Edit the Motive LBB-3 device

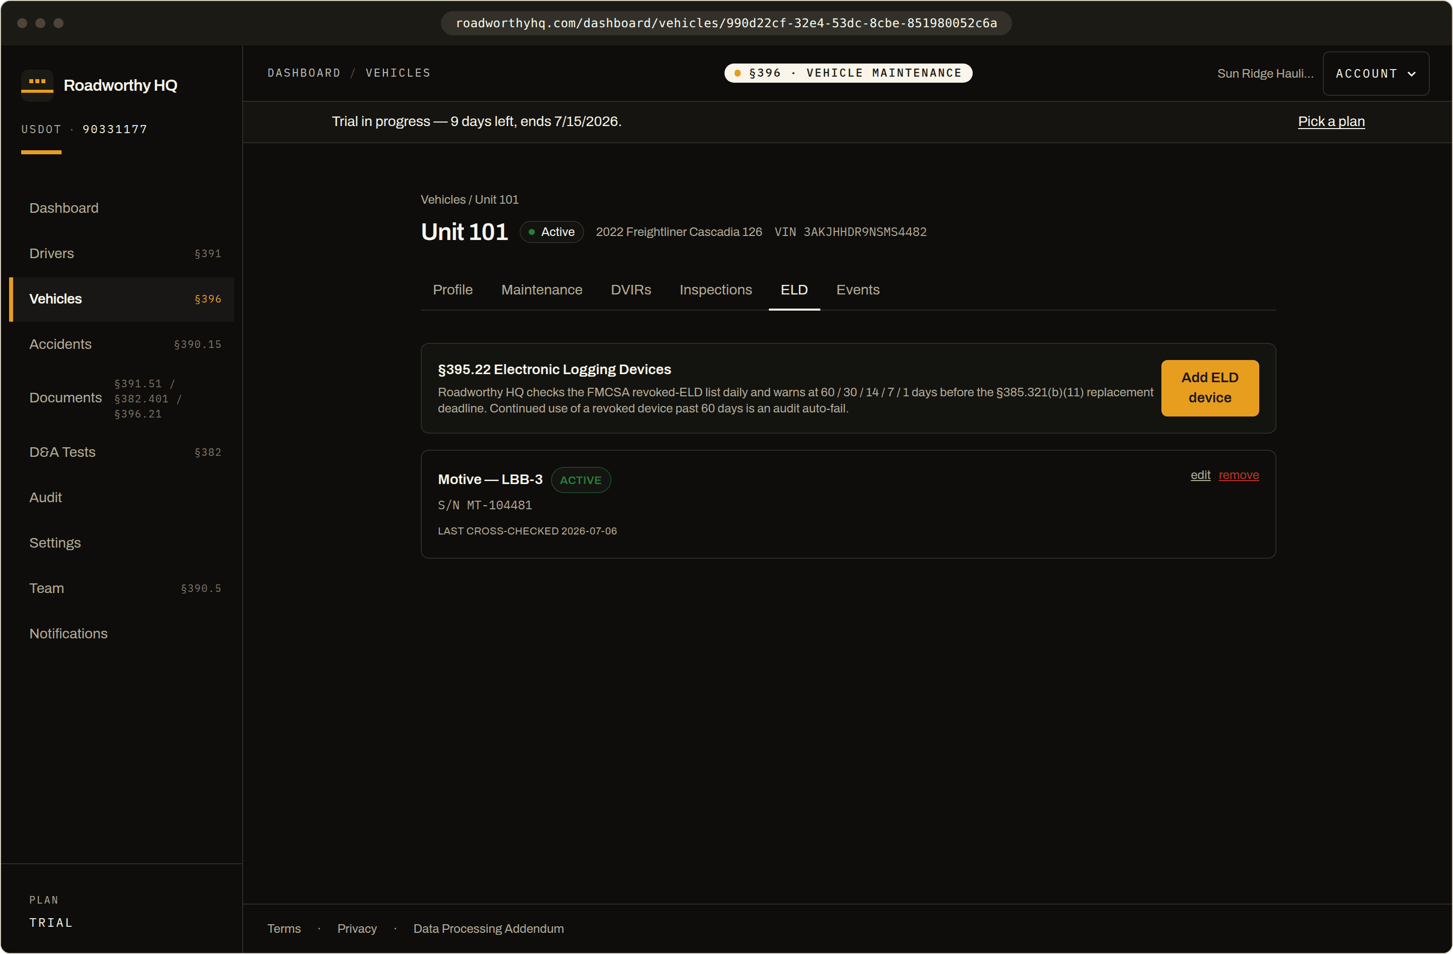tap(1200, 474)
